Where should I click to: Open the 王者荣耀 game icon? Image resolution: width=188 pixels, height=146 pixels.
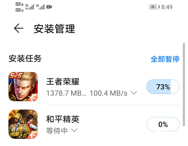pyautogui.click(x=23, y=87)
